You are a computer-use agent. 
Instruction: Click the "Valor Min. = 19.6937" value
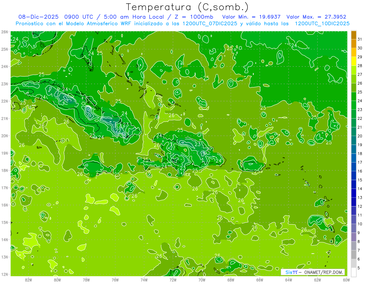point(251,17)
